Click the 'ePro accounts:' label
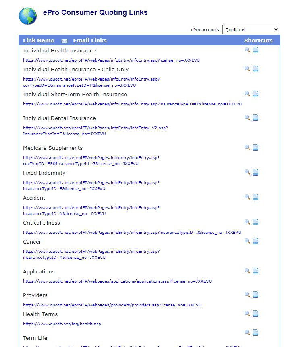 point(206,30)
